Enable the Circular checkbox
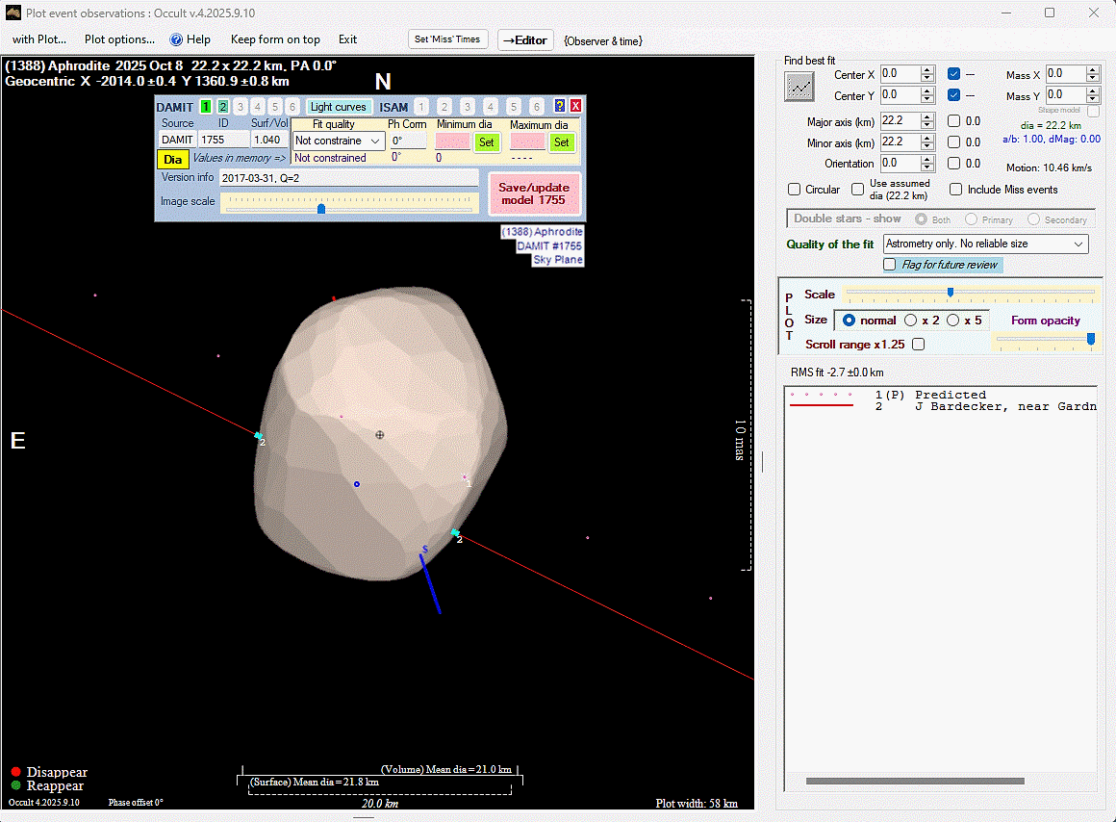 pyautogui.click(x=795, y=190)
